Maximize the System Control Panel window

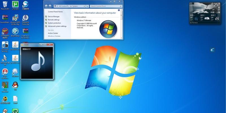coord(114,1)
